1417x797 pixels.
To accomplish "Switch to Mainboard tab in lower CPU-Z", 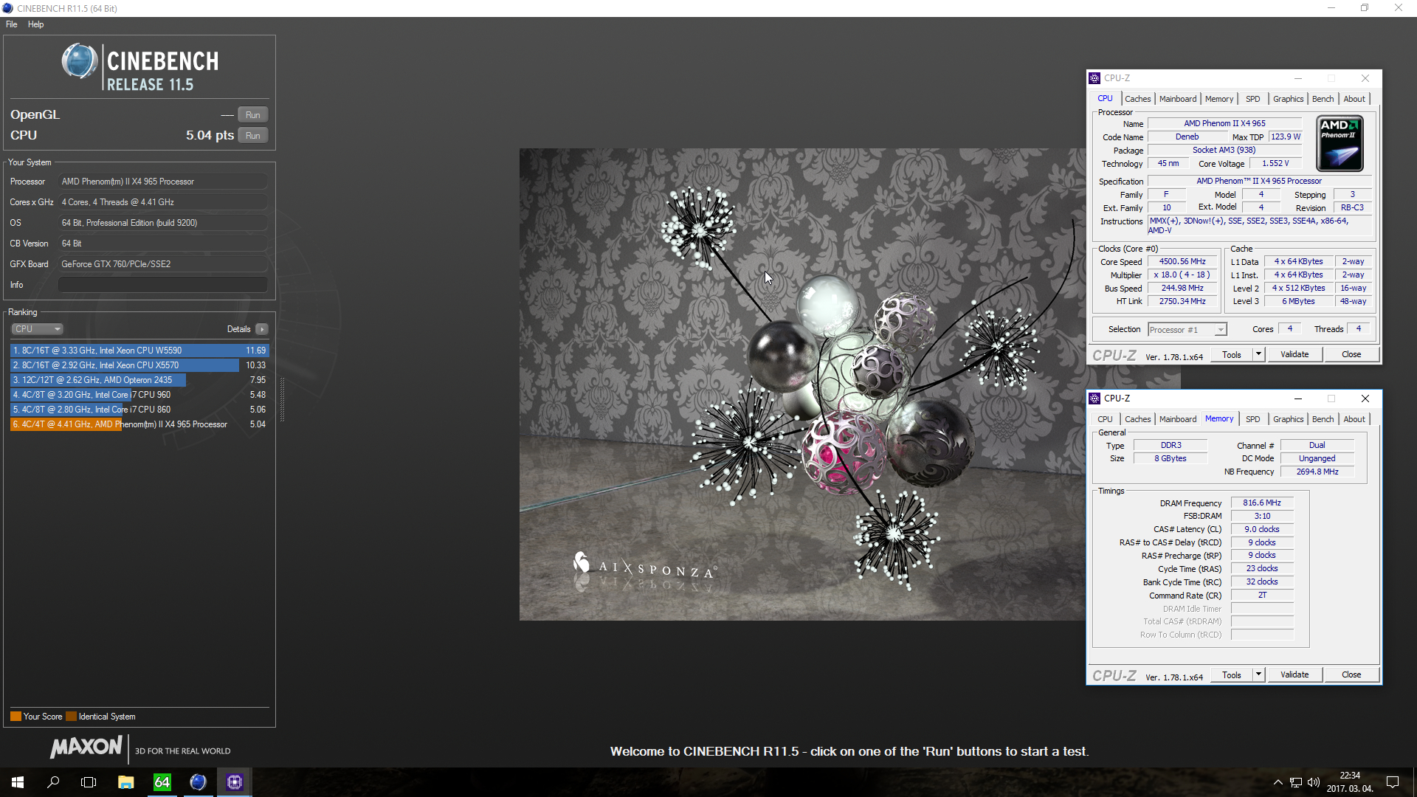I will 1178,419.
